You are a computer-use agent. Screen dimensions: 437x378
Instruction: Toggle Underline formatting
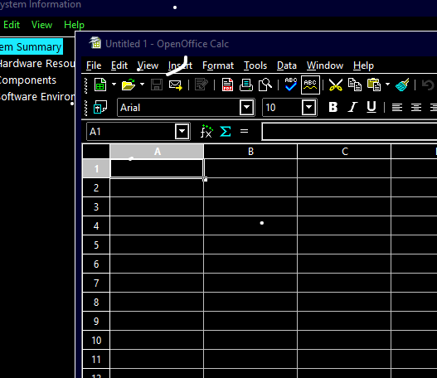(371, 107)
